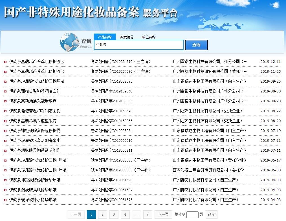Open 伊韵泉玻尿酸水漾活能海泉水 product link
Screen dimensions: 286x221
[35, 140]
